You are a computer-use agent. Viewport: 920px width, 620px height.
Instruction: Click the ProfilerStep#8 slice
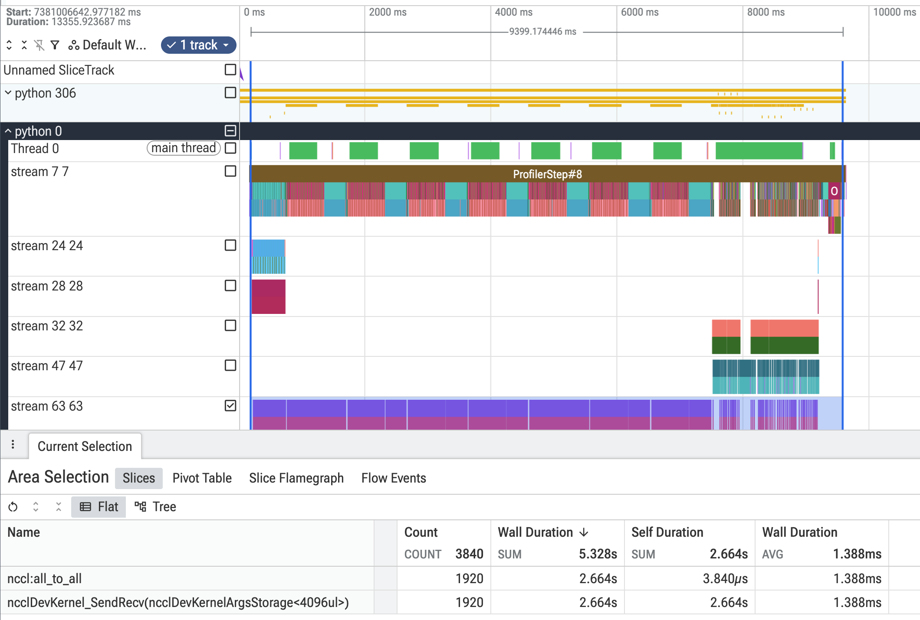[547, 174]
